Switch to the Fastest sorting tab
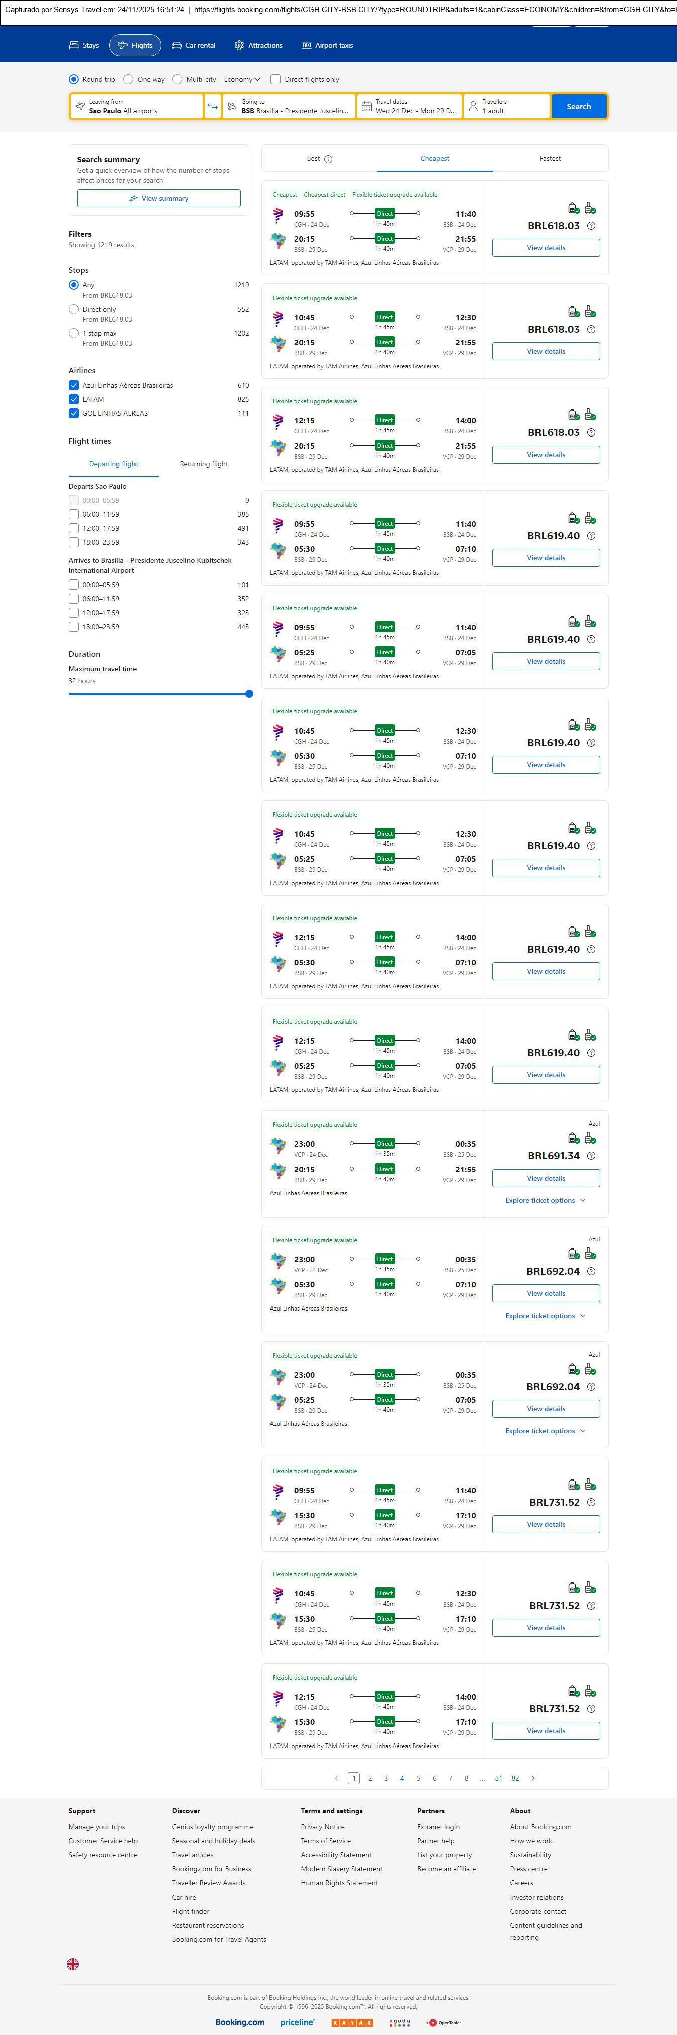The width and height of the screenshot is (677, 2035). click(550, 159)
